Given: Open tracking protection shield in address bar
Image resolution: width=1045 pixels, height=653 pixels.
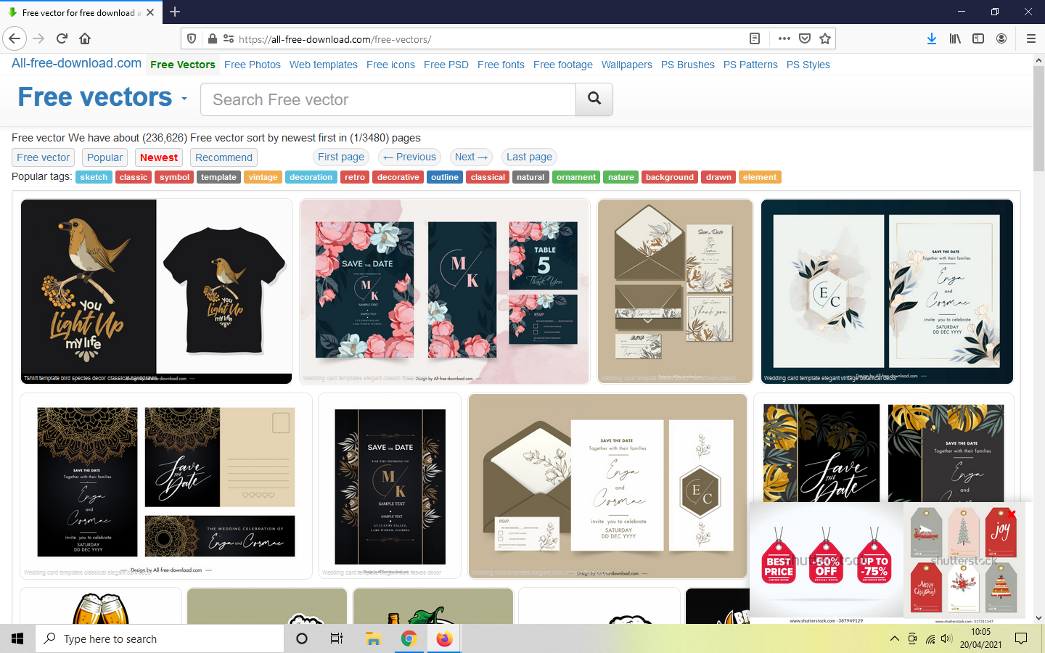Looking at the screenshot, I should click(192, 38).
